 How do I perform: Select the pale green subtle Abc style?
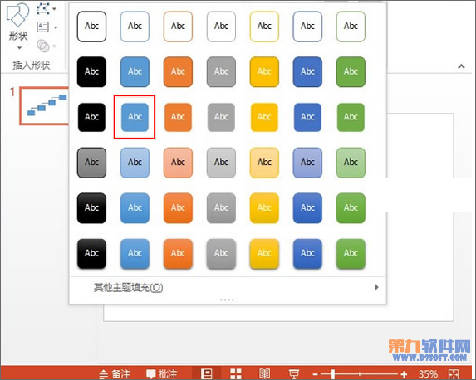coord(351,163)
